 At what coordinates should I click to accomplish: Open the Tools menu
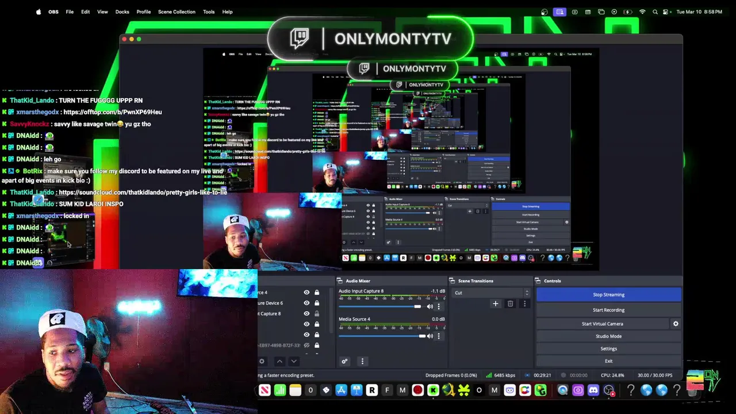point(209,11)
